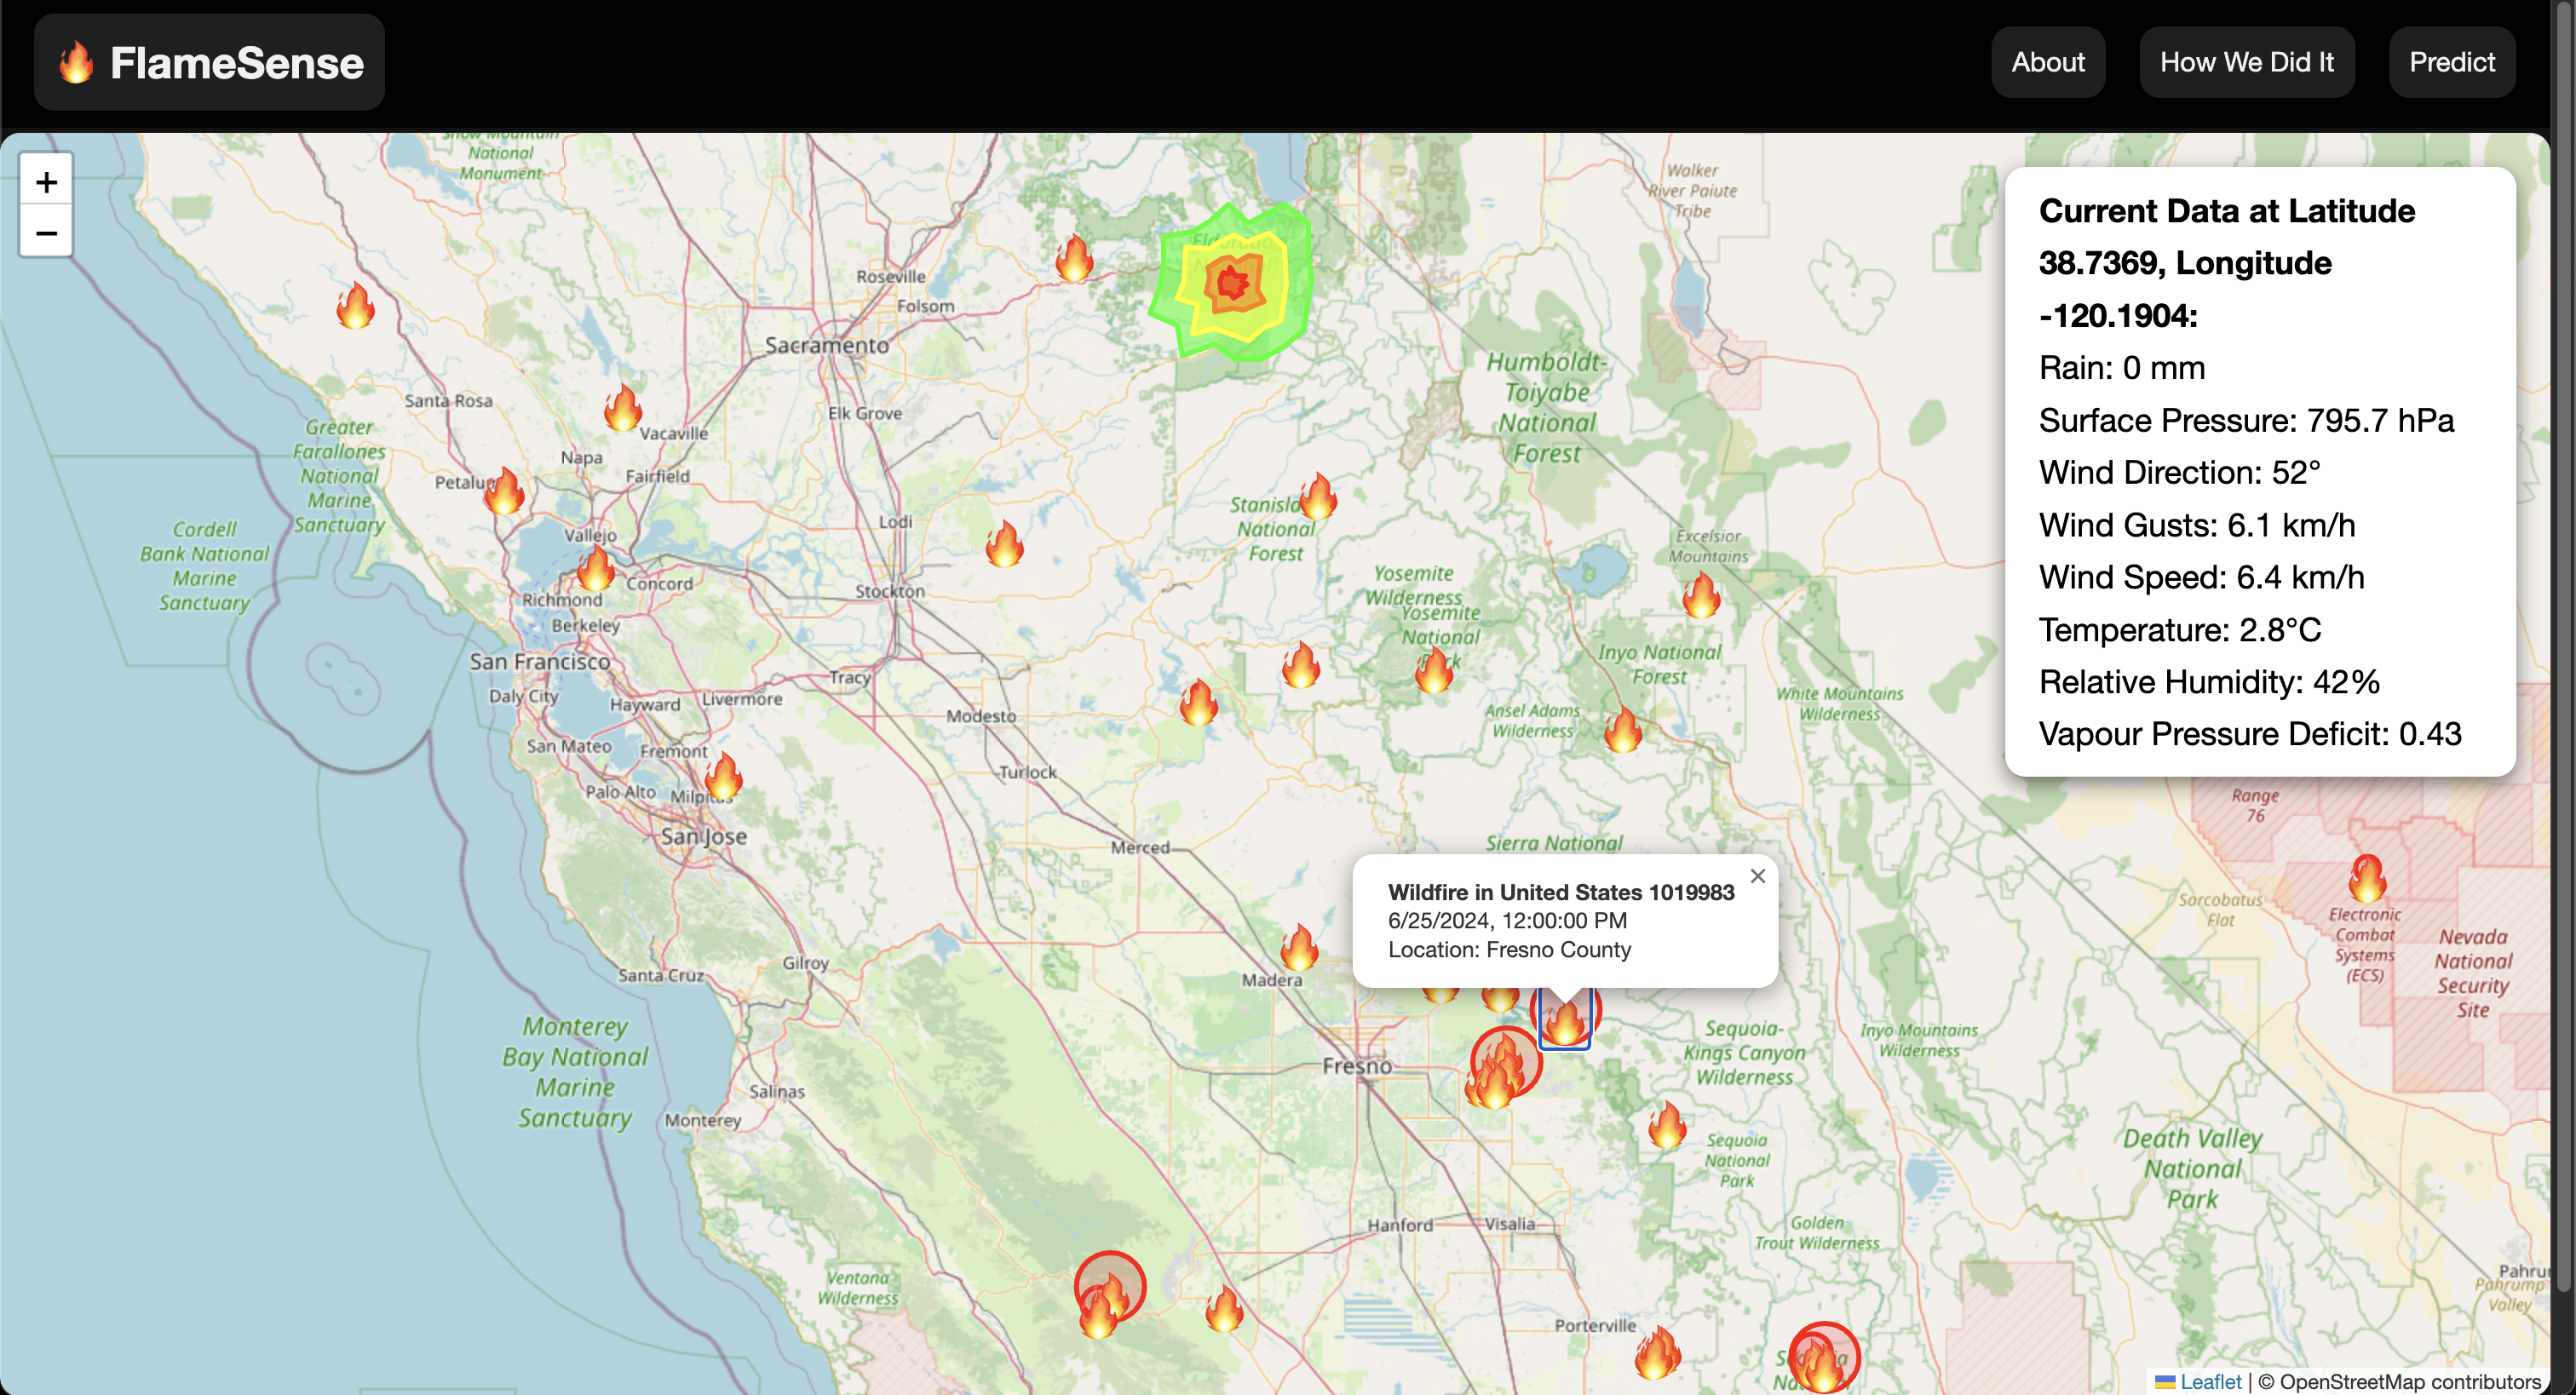Image resolution: width=2576 pixels, height=1395 pixels.
Task: Select the fire marker in Yosemite National Park
Action: (1433, 670)
